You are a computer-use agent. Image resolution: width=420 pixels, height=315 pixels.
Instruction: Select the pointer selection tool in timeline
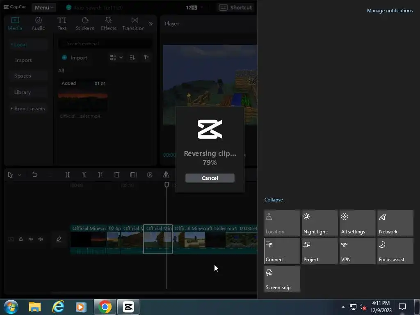coord(10,175)
